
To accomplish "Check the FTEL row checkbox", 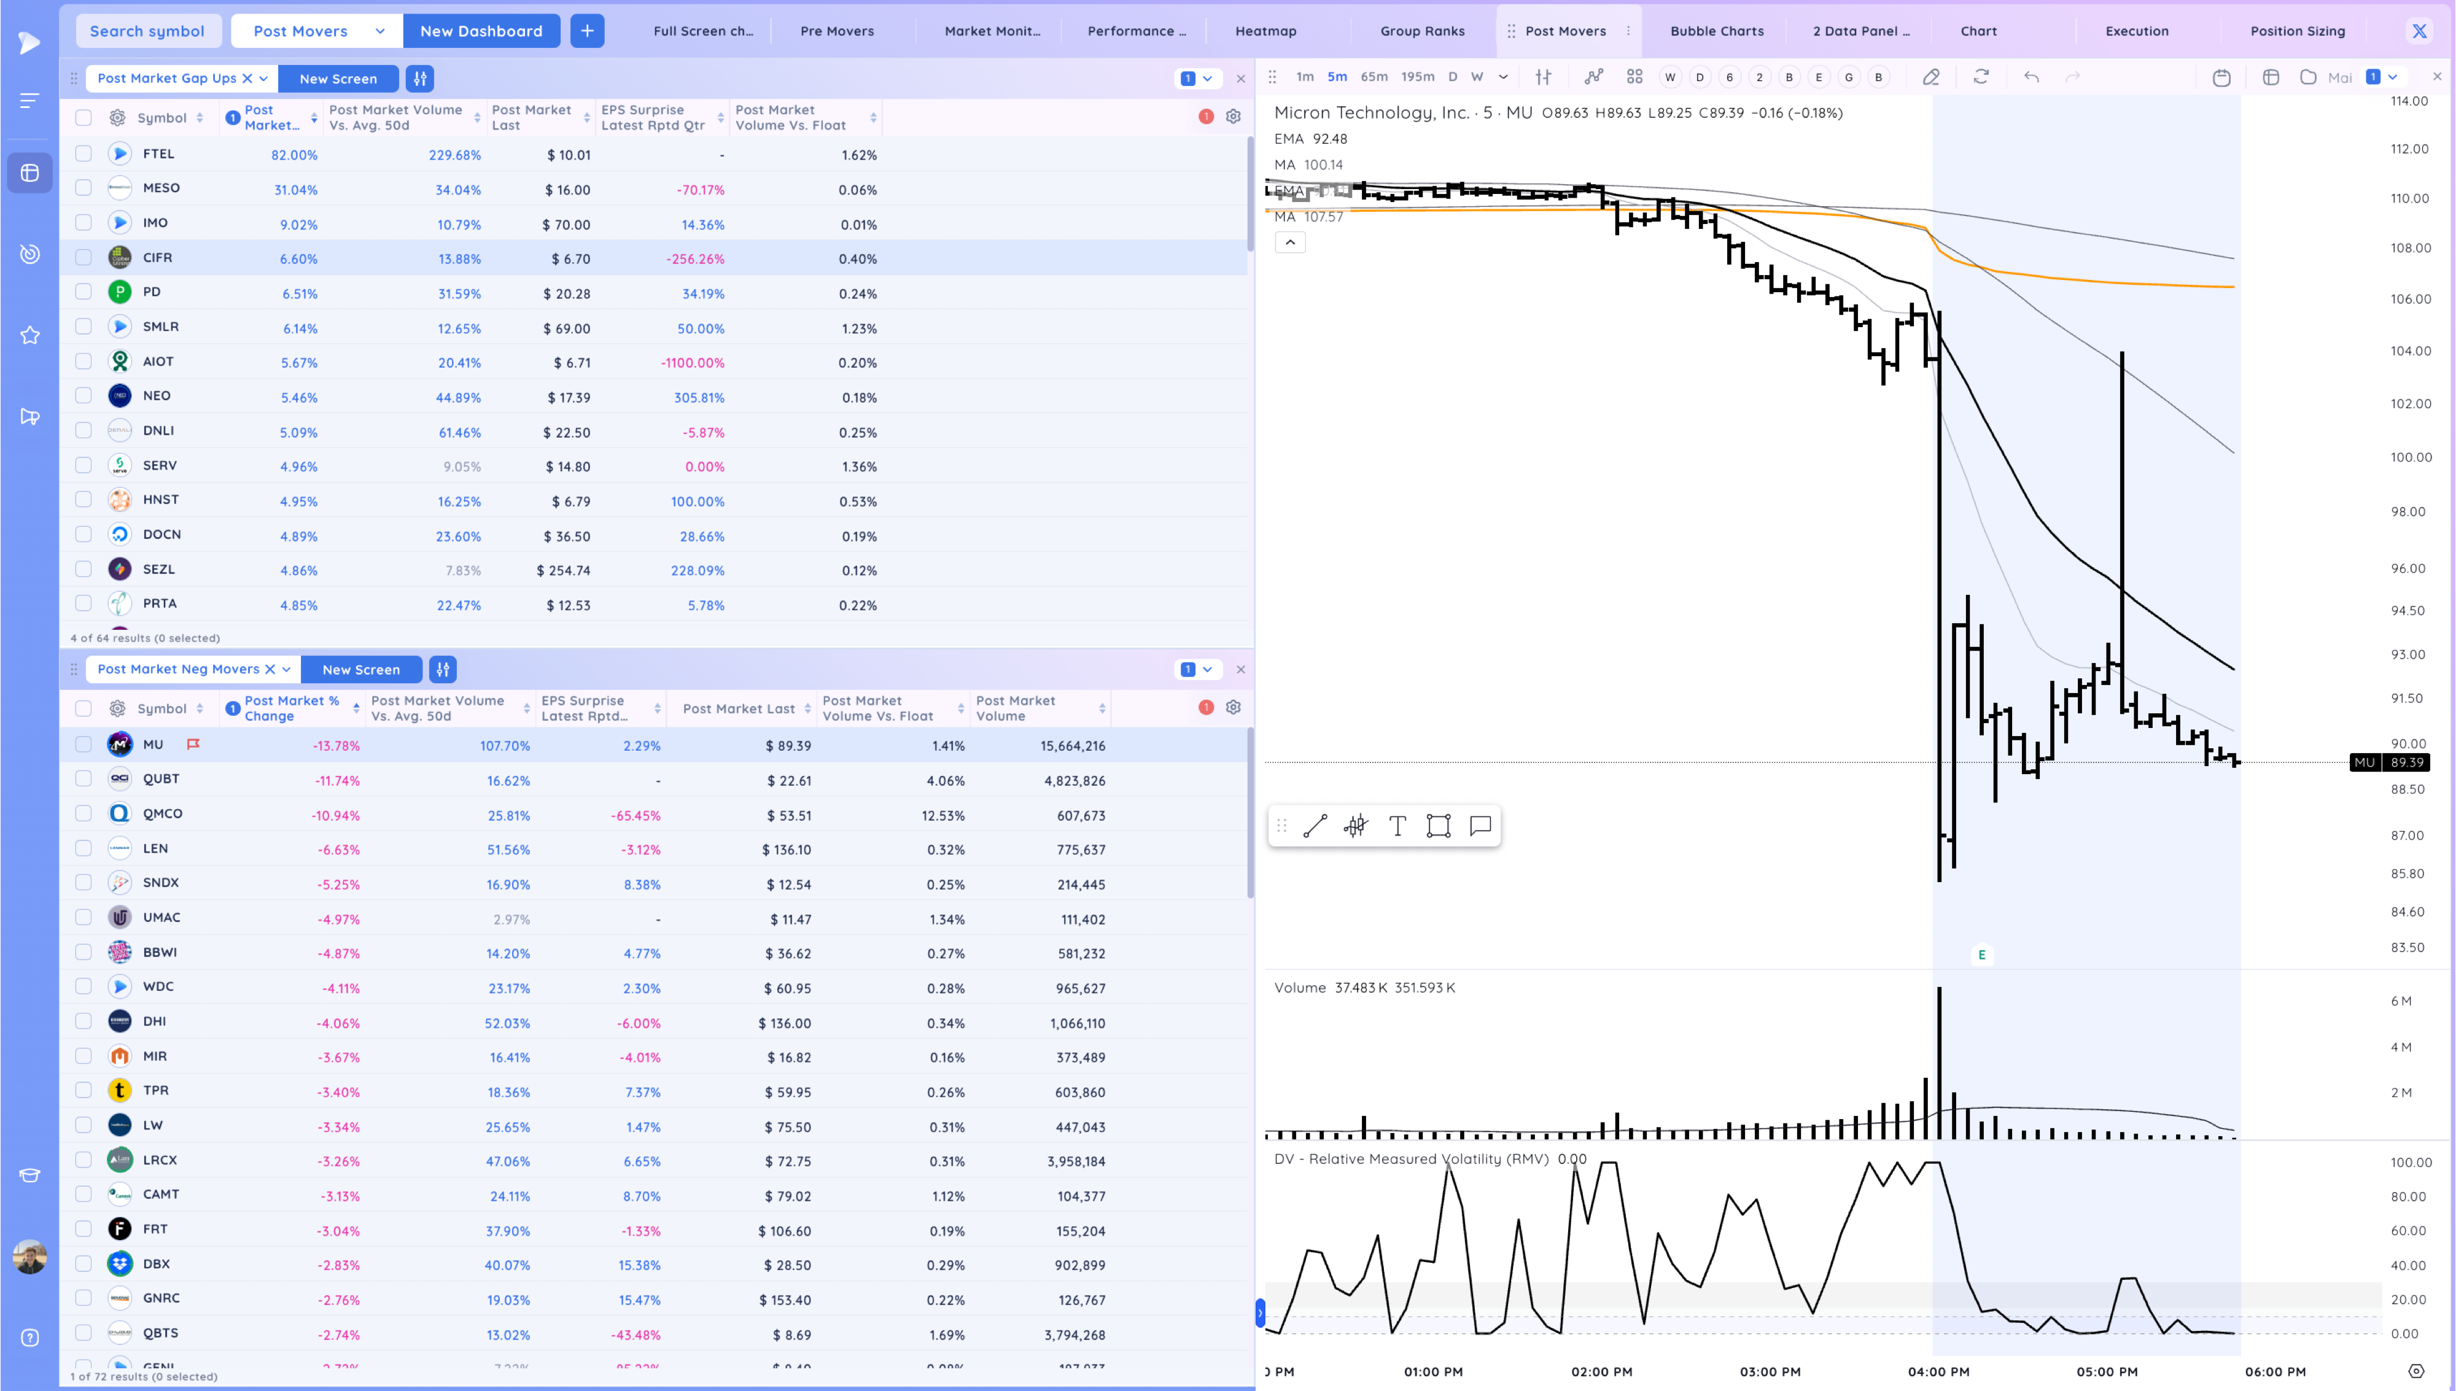I will [x=84, y=154].
